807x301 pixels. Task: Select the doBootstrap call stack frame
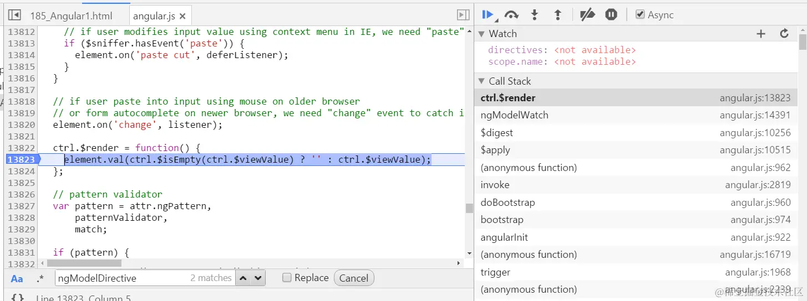pos(636,203)
